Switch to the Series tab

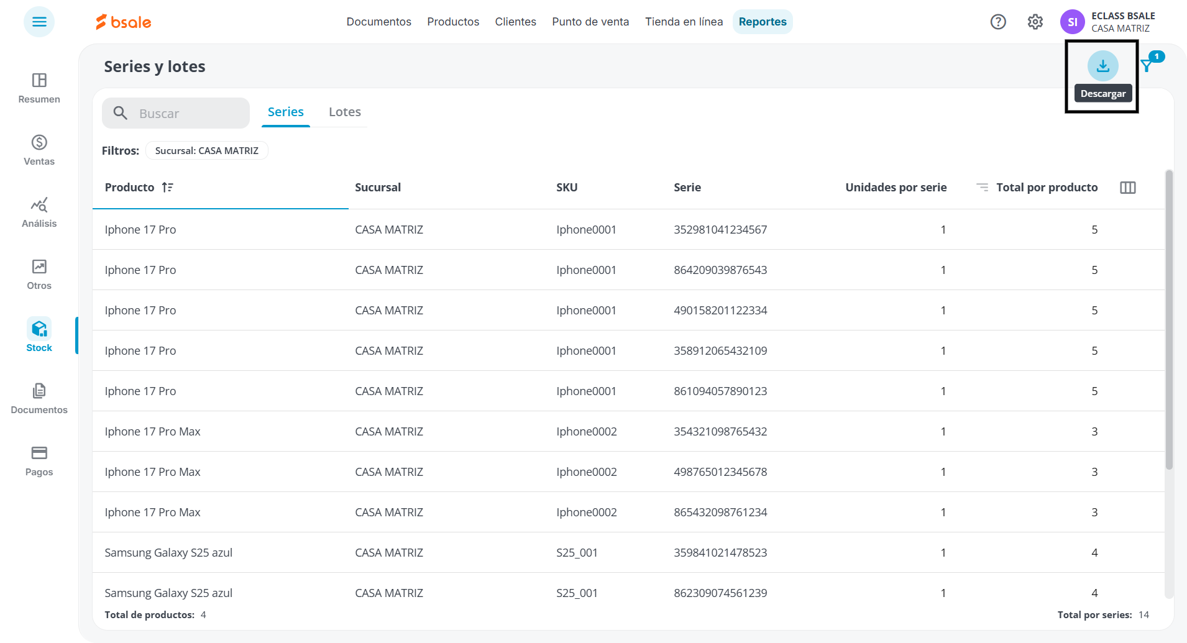pyautogui.click(x=286, y=112)
